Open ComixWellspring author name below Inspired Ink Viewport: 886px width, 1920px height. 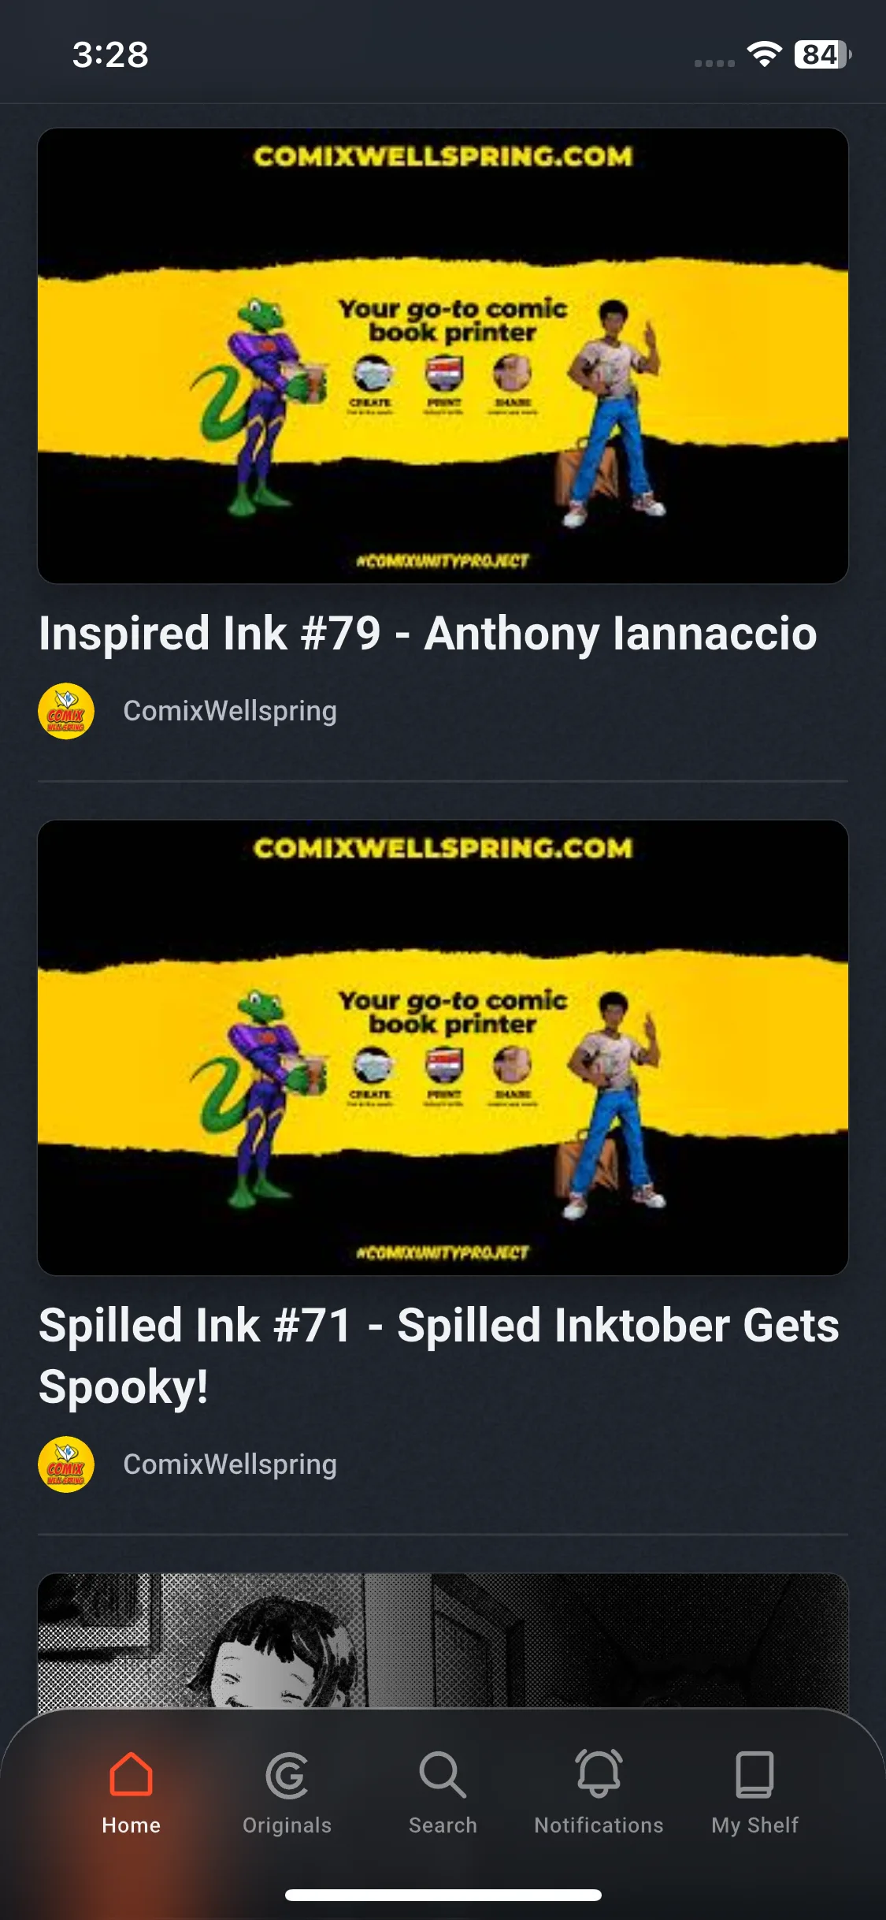[230, 711]
